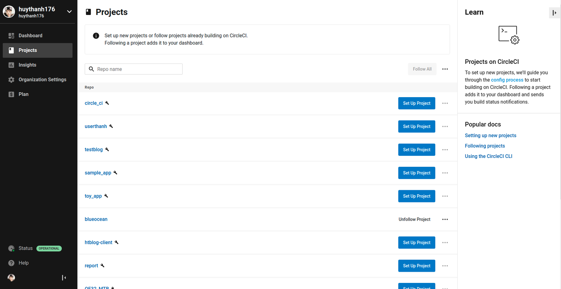The image size is (561, 289).
Task: Open more options next to Follow All
Action: pos(445,69)
